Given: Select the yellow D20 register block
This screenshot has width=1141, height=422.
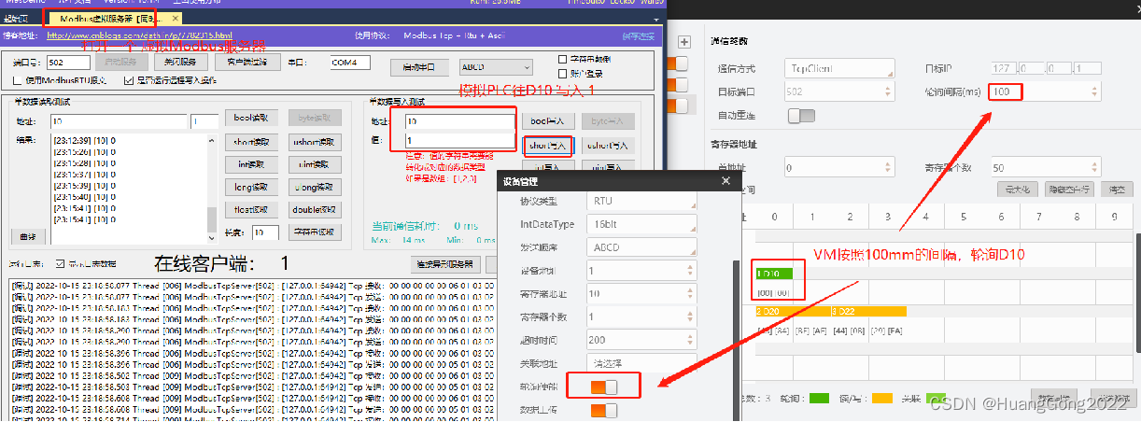Looking at the screenshot, I should click(x=792, y=310).
